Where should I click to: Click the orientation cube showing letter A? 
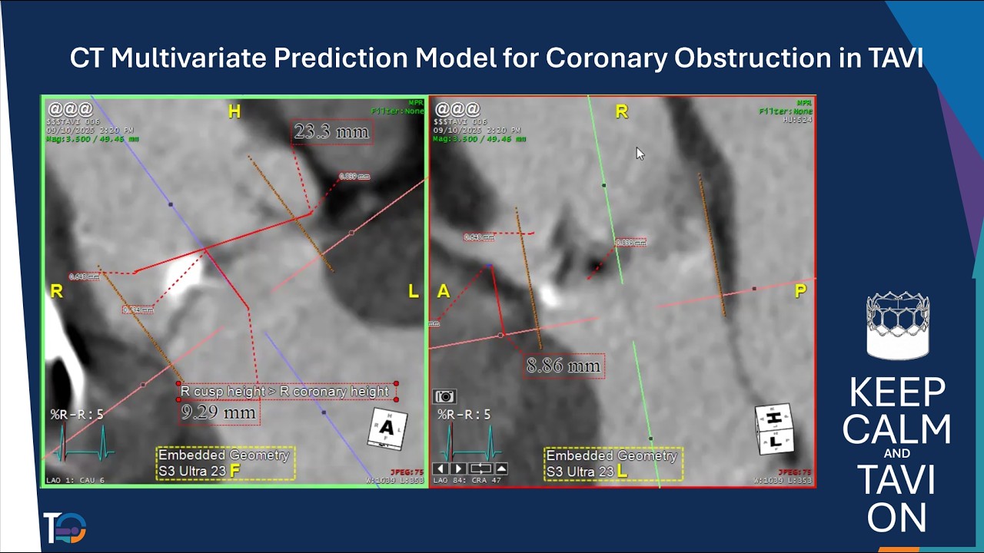coord(387,428)
